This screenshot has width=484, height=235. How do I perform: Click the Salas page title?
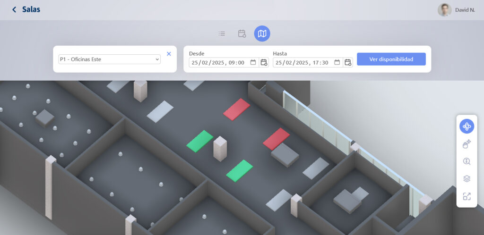pos(31,9)
